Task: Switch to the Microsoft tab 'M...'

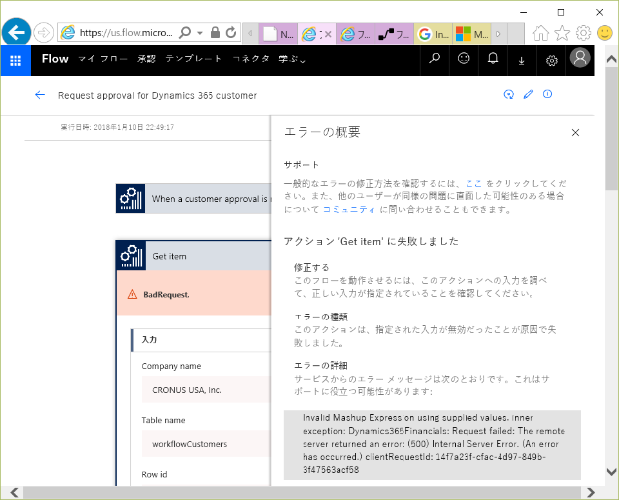Action: coord(472,34)
